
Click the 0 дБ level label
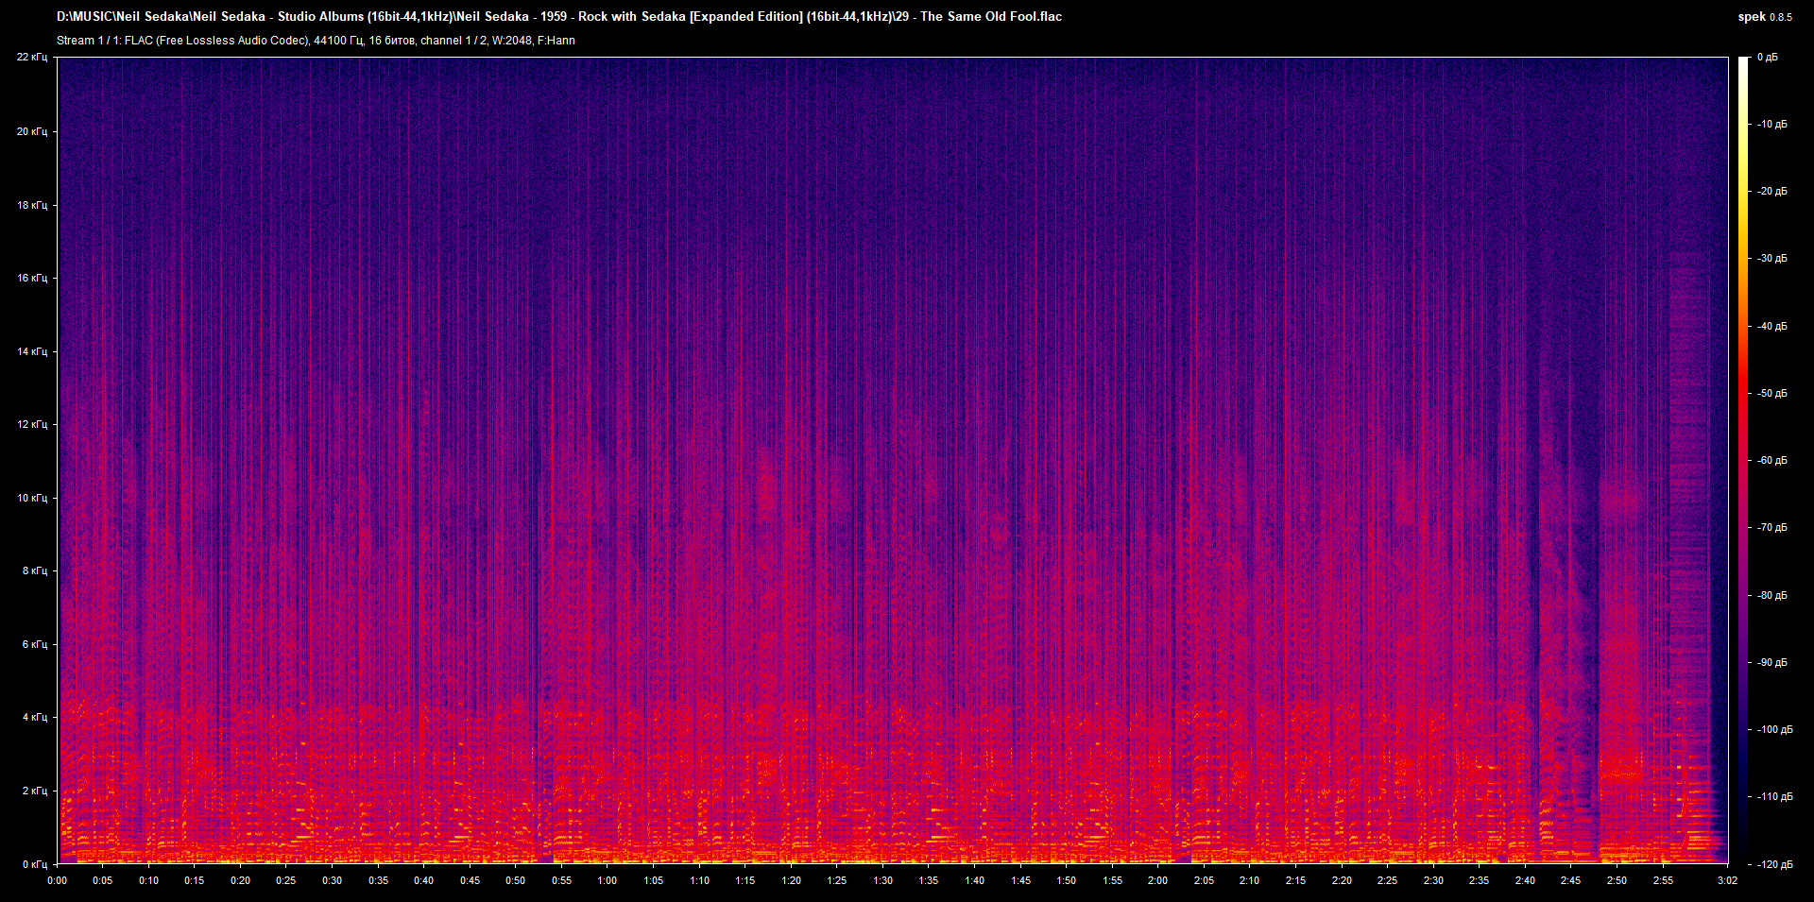coord(1767,58)
